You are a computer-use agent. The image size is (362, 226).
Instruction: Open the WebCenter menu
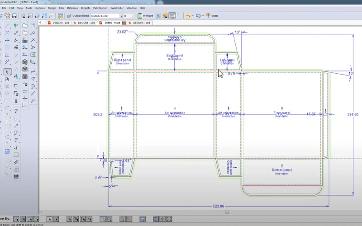point(118,8)
